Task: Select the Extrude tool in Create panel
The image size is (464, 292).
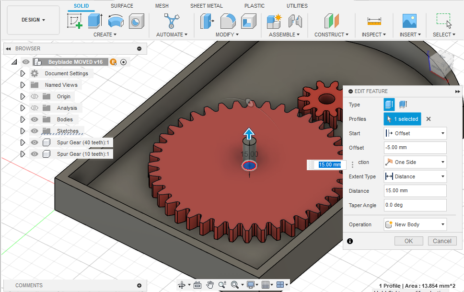Action: tap(94, 21)
